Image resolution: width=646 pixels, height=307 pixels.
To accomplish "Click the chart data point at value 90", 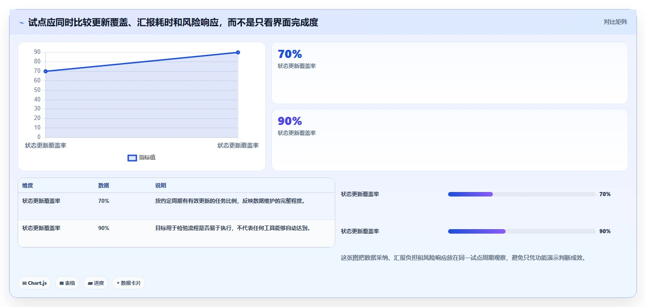I will coord(238,53).
